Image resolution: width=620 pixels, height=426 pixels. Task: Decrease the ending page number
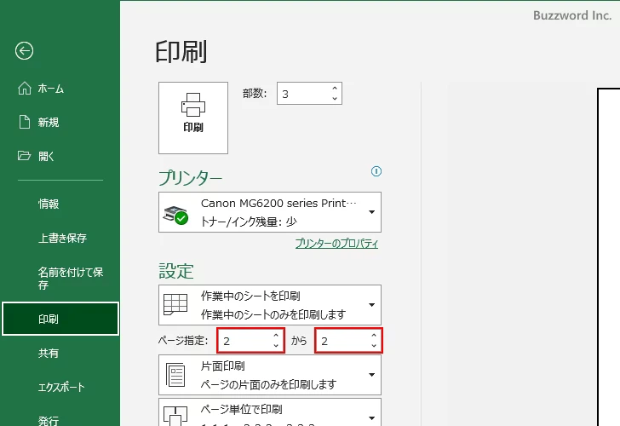point(373,346)
